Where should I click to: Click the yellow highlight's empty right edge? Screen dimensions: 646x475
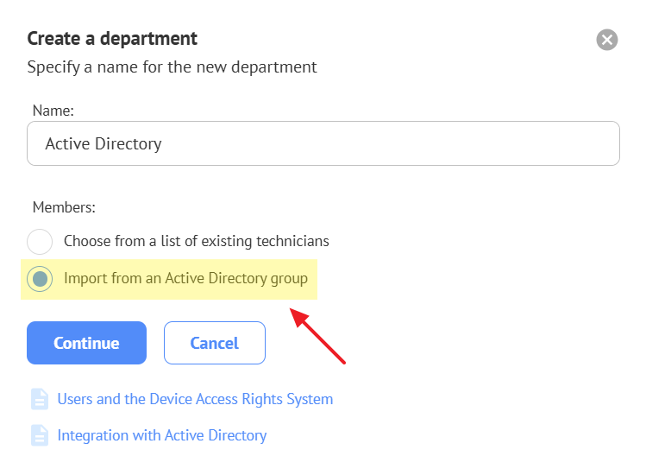pos(313,279)
